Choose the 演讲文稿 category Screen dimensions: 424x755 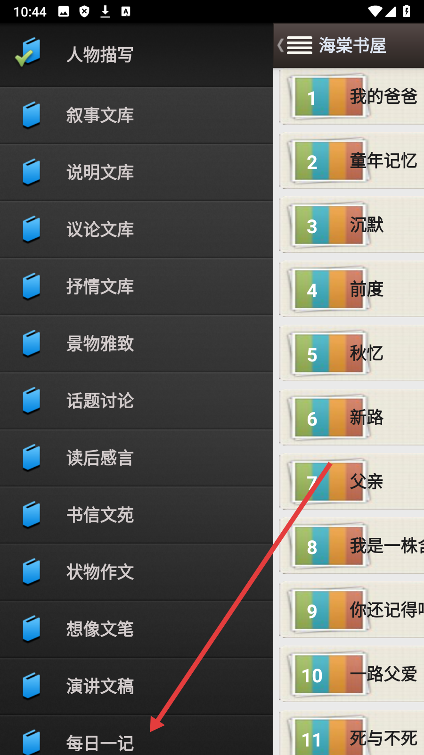137,686
